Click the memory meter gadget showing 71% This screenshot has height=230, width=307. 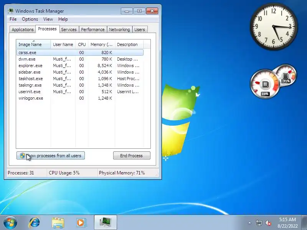(286, 75)
